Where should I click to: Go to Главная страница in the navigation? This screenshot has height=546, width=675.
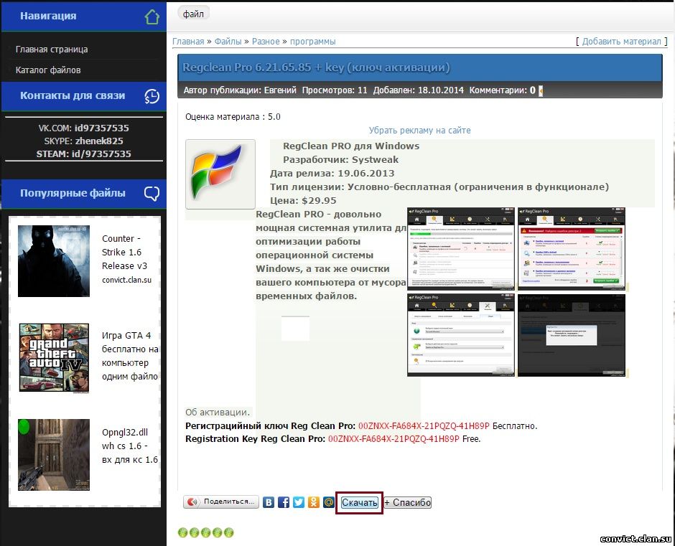pyautogui.click(x=52, y=50)
